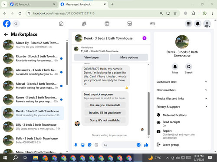Expand Media, files and links section
Viewport: 217px width, 162px height.
point(182,98)
